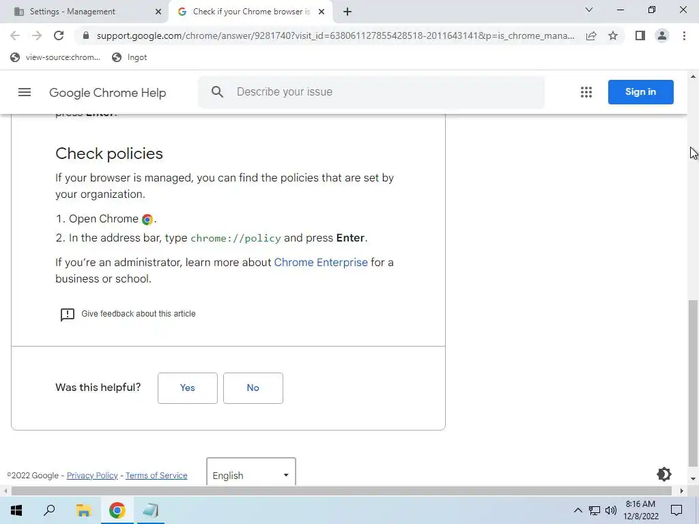
Task: Click the vertical scrollbar thumb
Action: (693, 383)
